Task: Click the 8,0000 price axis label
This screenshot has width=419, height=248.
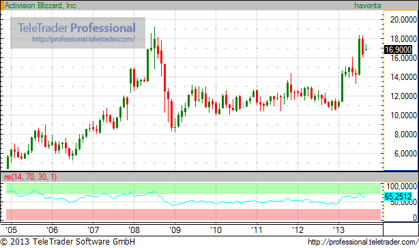Action: pos(405,135)
